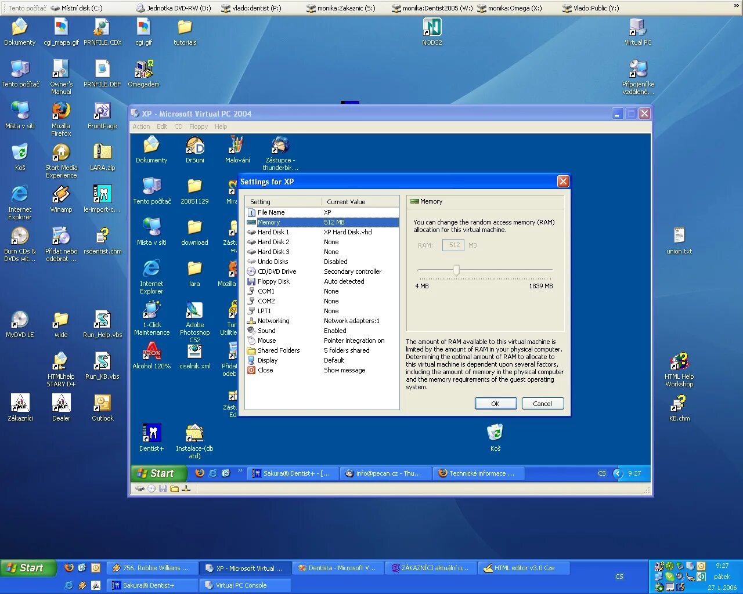Open monika:Omega (X:) drive shortcut
The height and width of the screenshot is (594, 743).
click(510, 8)
